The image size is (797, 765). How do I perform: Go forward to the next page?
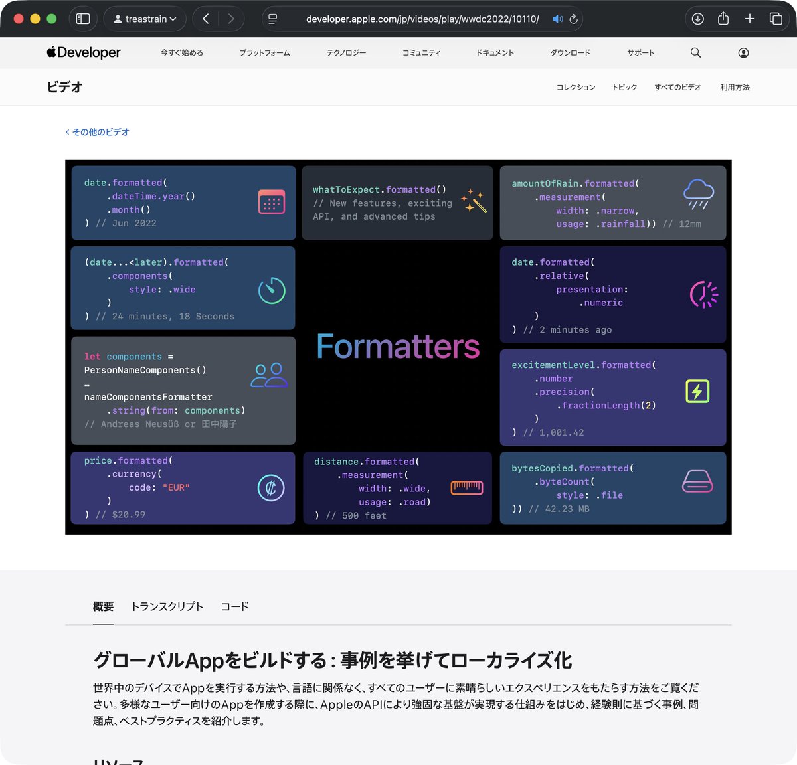coord(230,19)
